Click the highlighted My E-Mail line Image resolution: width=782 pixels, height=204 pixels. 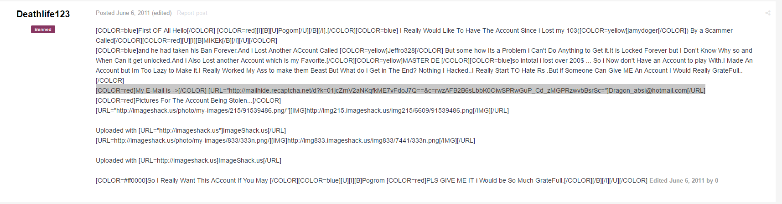(x=400, y=90)
